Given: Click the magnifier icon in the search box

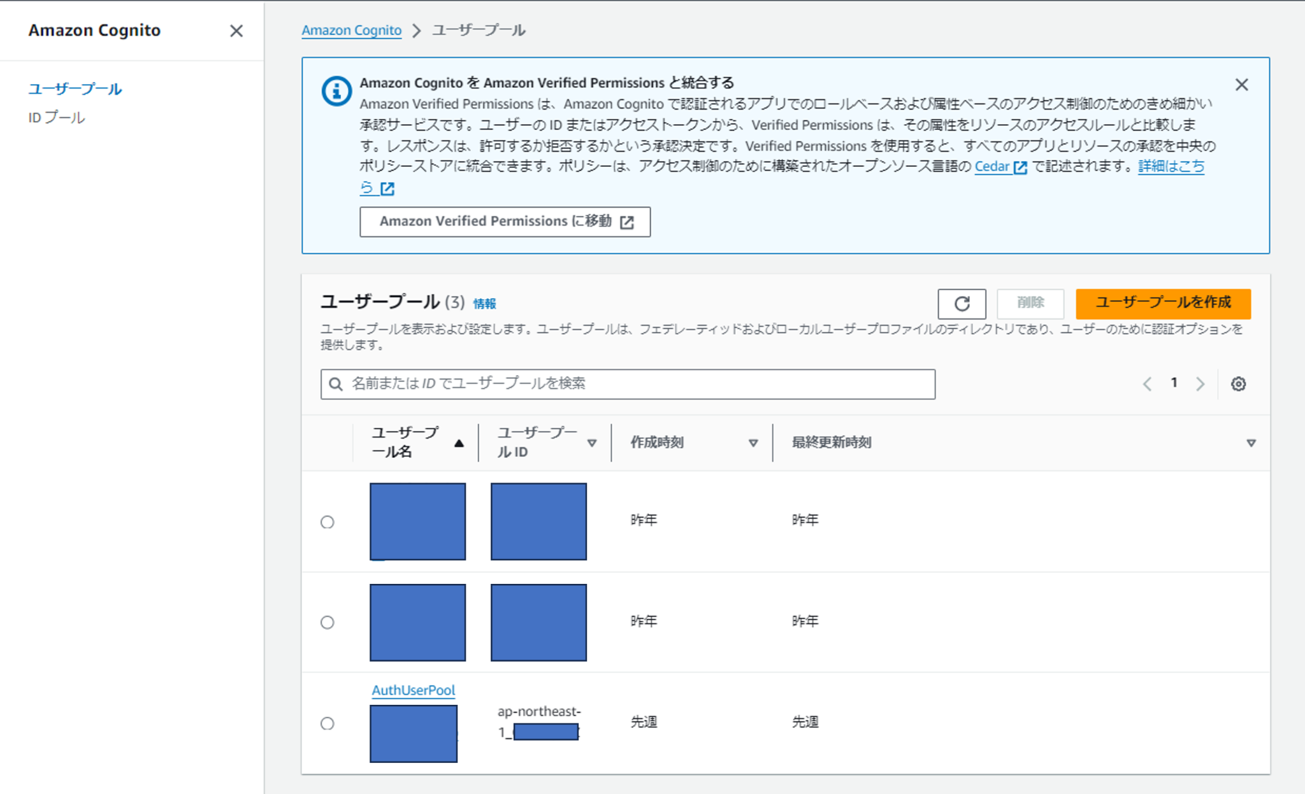Looking at the screenshot, I should 336,383.
